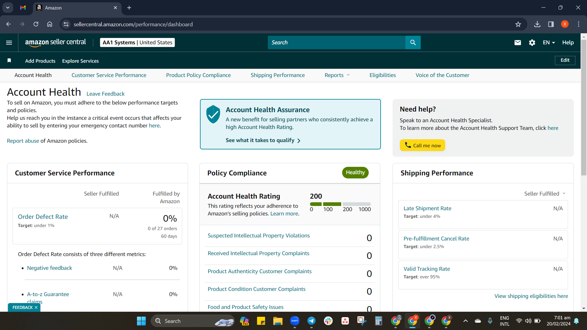Click the Report abuse link
The image size is (587, 330).
point(23,141)
